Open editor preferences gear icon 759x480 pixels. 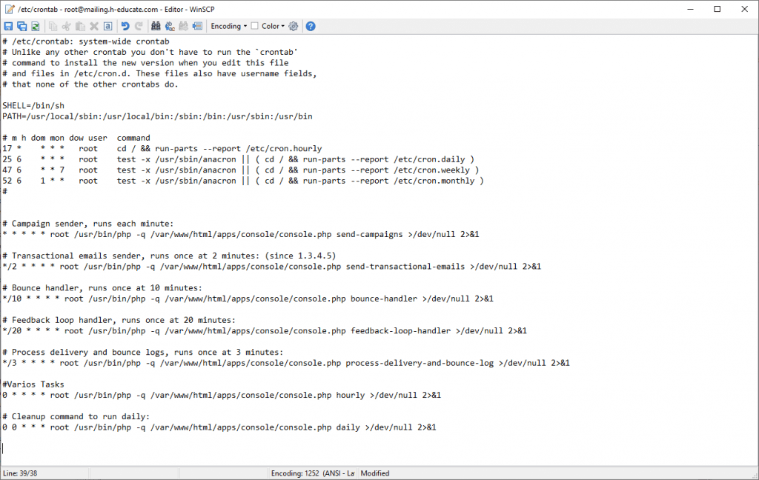coord(294,26)
